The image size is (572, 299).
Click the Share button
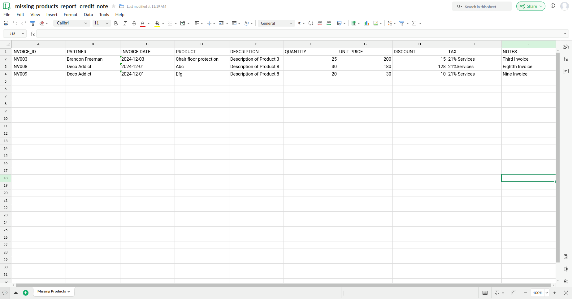point(531,6)
